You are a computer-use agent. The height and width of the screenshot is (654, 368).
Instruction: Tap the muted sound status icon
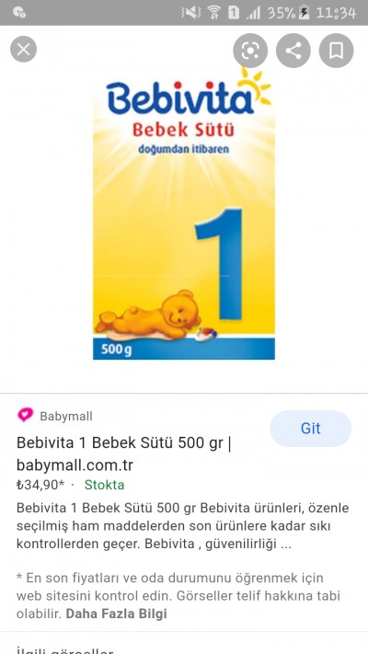190,13
